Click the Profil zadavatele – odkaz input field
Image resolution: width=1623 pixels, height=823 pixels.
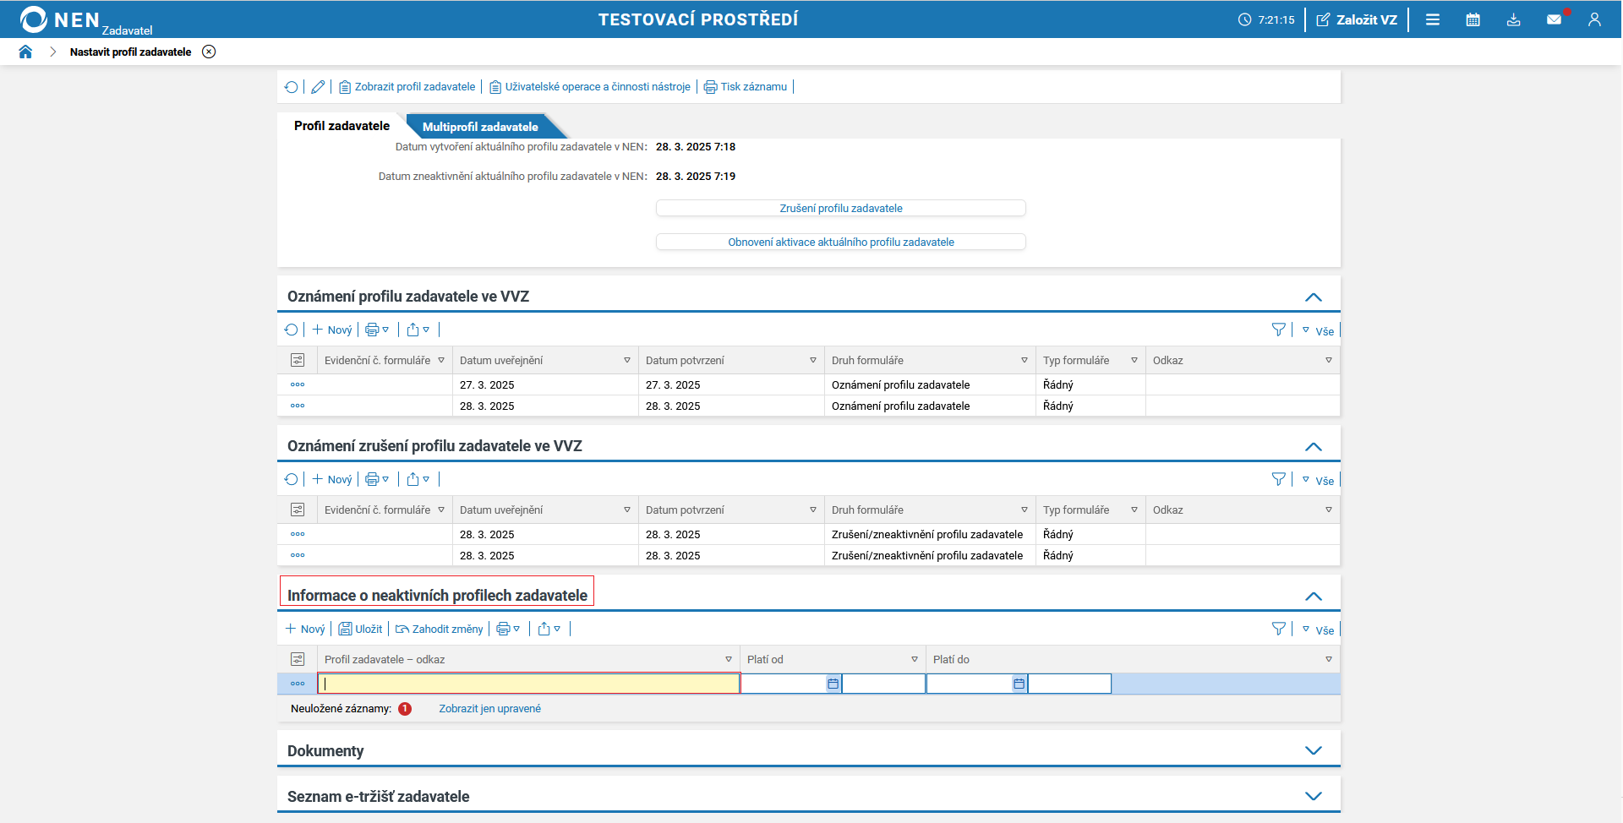(x=528, y=684)
